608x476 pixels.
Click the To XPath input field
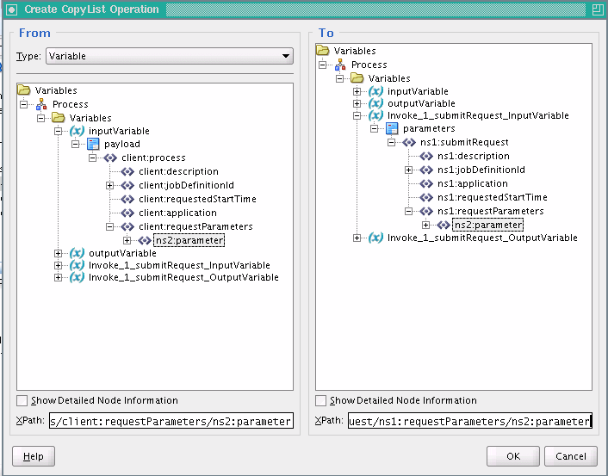click(x=470, y=421)
